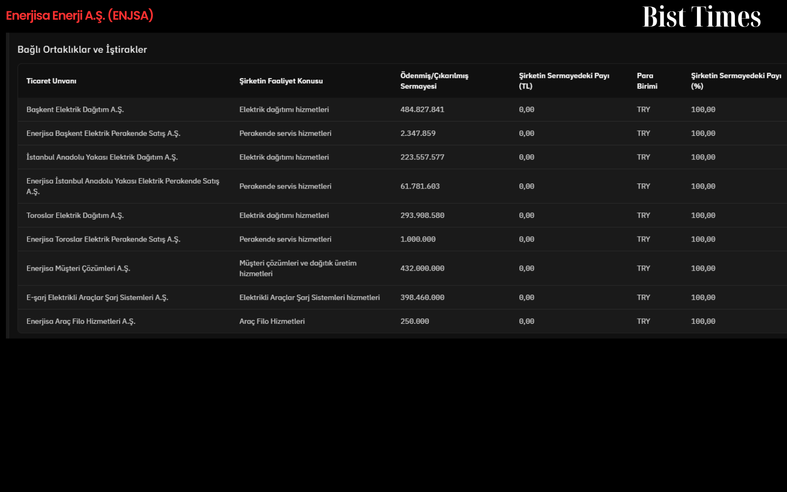Select Başkent Elektrik Dağıtım A.Ş. row name
The image size is (787, 492).
(x=75, y=110)
